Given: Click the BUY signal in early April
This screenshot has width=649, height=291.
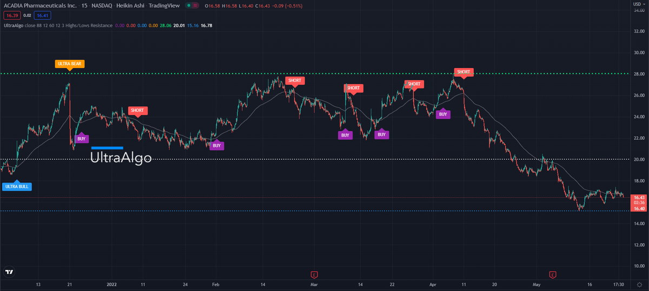Looking at the screenshot, I should 443,113.
